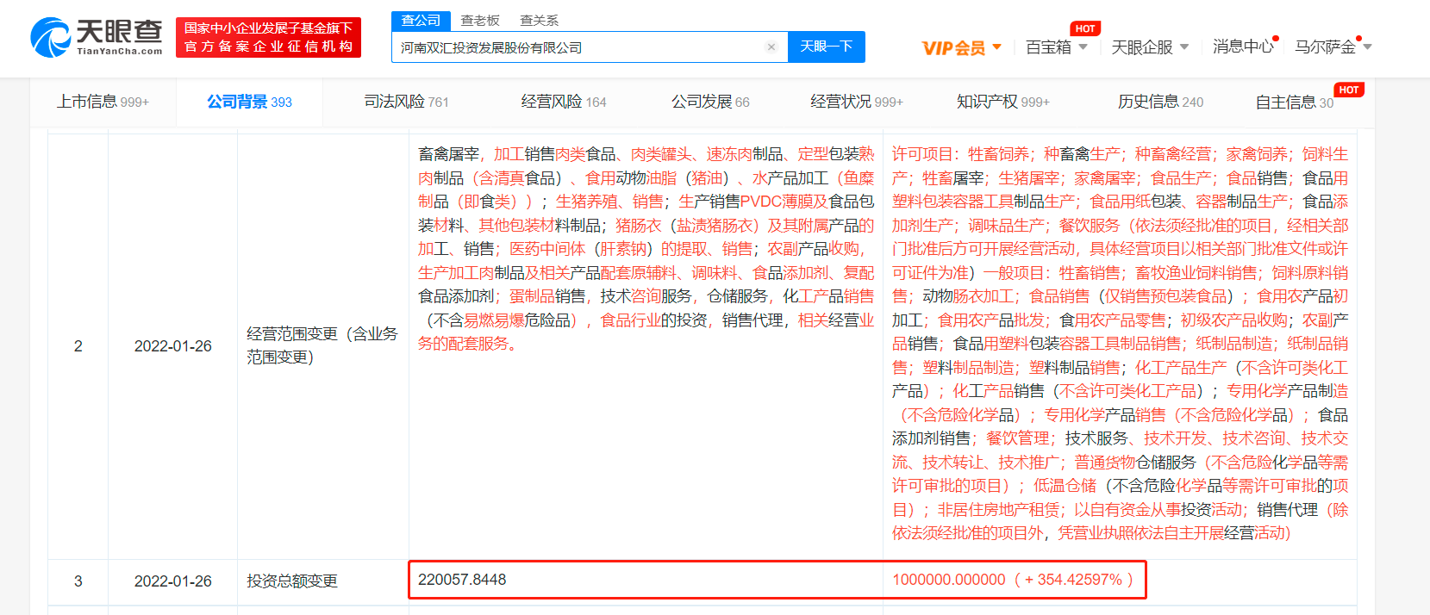Open the 司法风险 tab
The height and width of the screenshot is (615, 1430).
[x=406, y=102]
